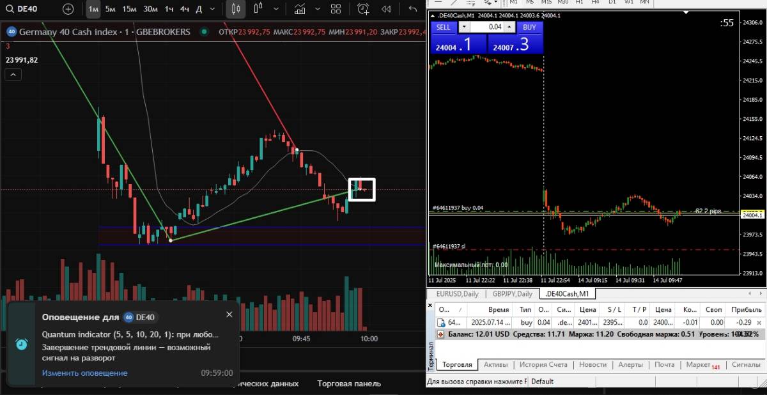Select the 4ч timeframe in TradingView
This screenshot has height=395, width=767.
click(184, 9)
